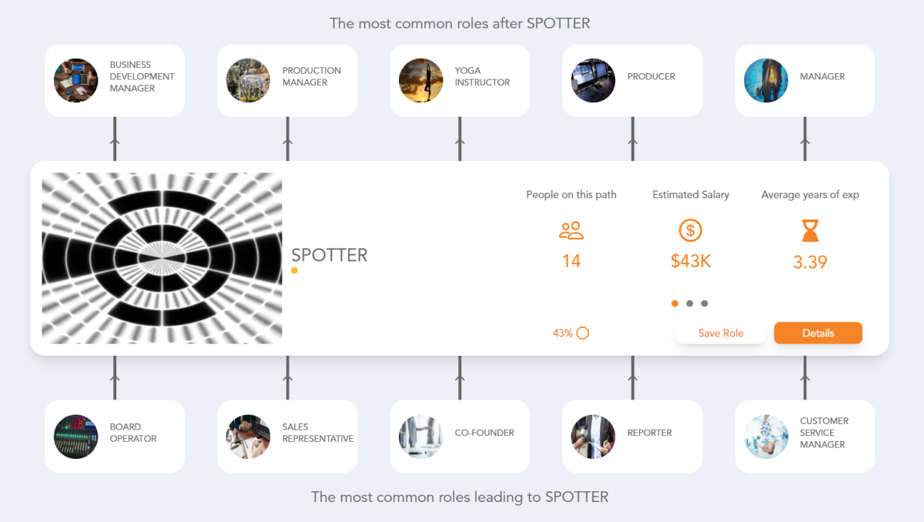The image size is (924, 522).
Task: Open the SPOTTER hero spiral image
Action: click(x=162, y=258)
